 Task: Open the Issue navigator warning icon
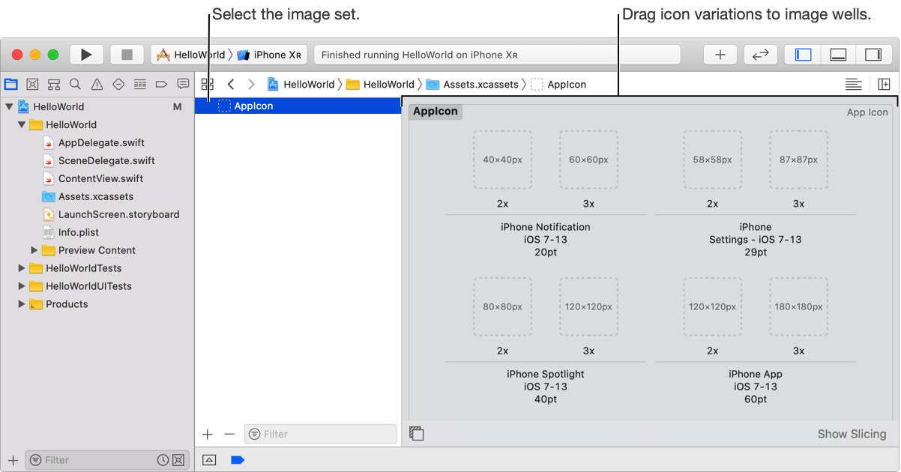tap(97, 84)
